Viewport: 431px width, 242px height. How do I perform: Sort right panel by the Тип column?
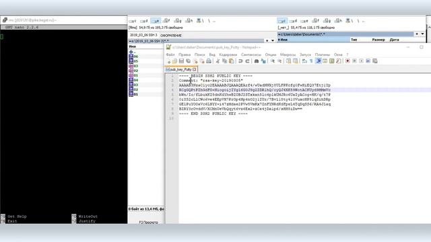click(354, 40)
